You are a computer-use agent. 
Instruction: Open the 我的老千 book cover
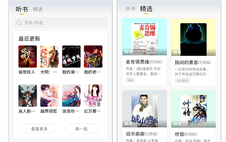click(93, 56)
